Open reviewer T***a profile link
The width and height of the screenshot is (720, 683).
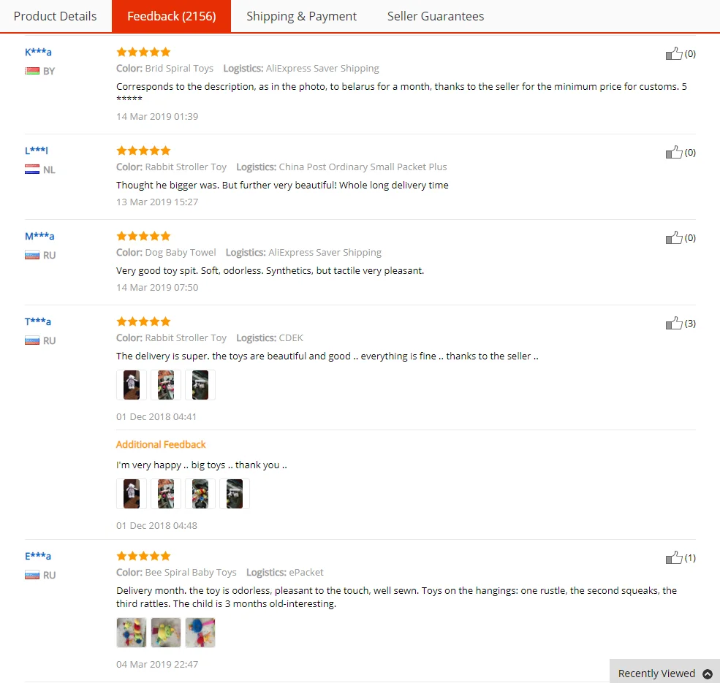point(38,321)
